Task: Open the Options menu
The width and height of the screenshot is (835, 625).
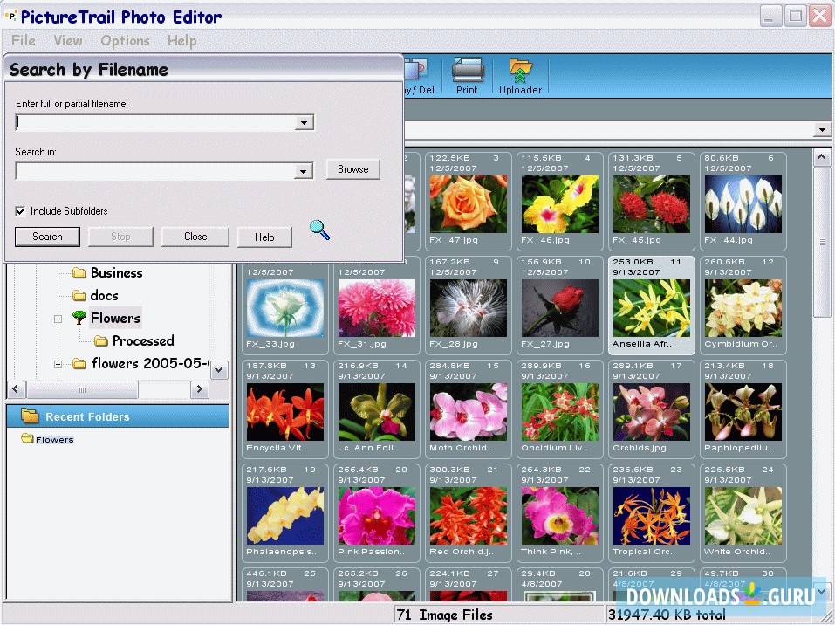Action: tap(125, 40)
